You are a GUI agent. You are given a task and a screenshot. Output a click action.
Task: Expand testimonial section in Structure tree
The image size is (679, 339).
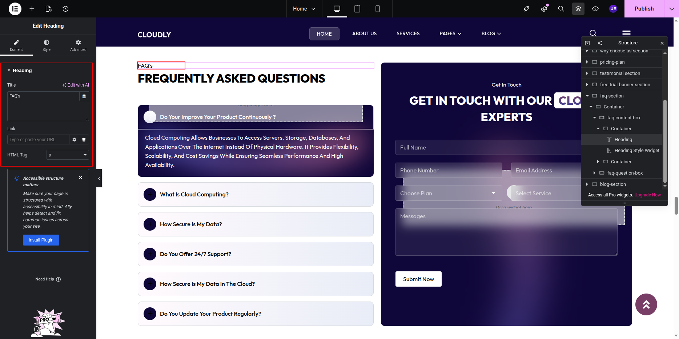pos(587,73)
